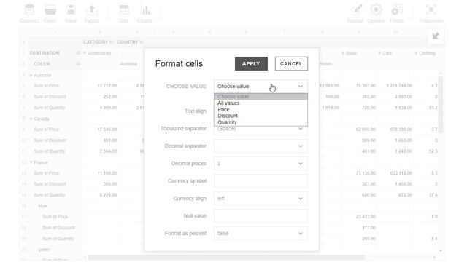The height and width of the screenshot is (262, 467).
Task: Click the 'blue' row label
Action: click(42, 206)
